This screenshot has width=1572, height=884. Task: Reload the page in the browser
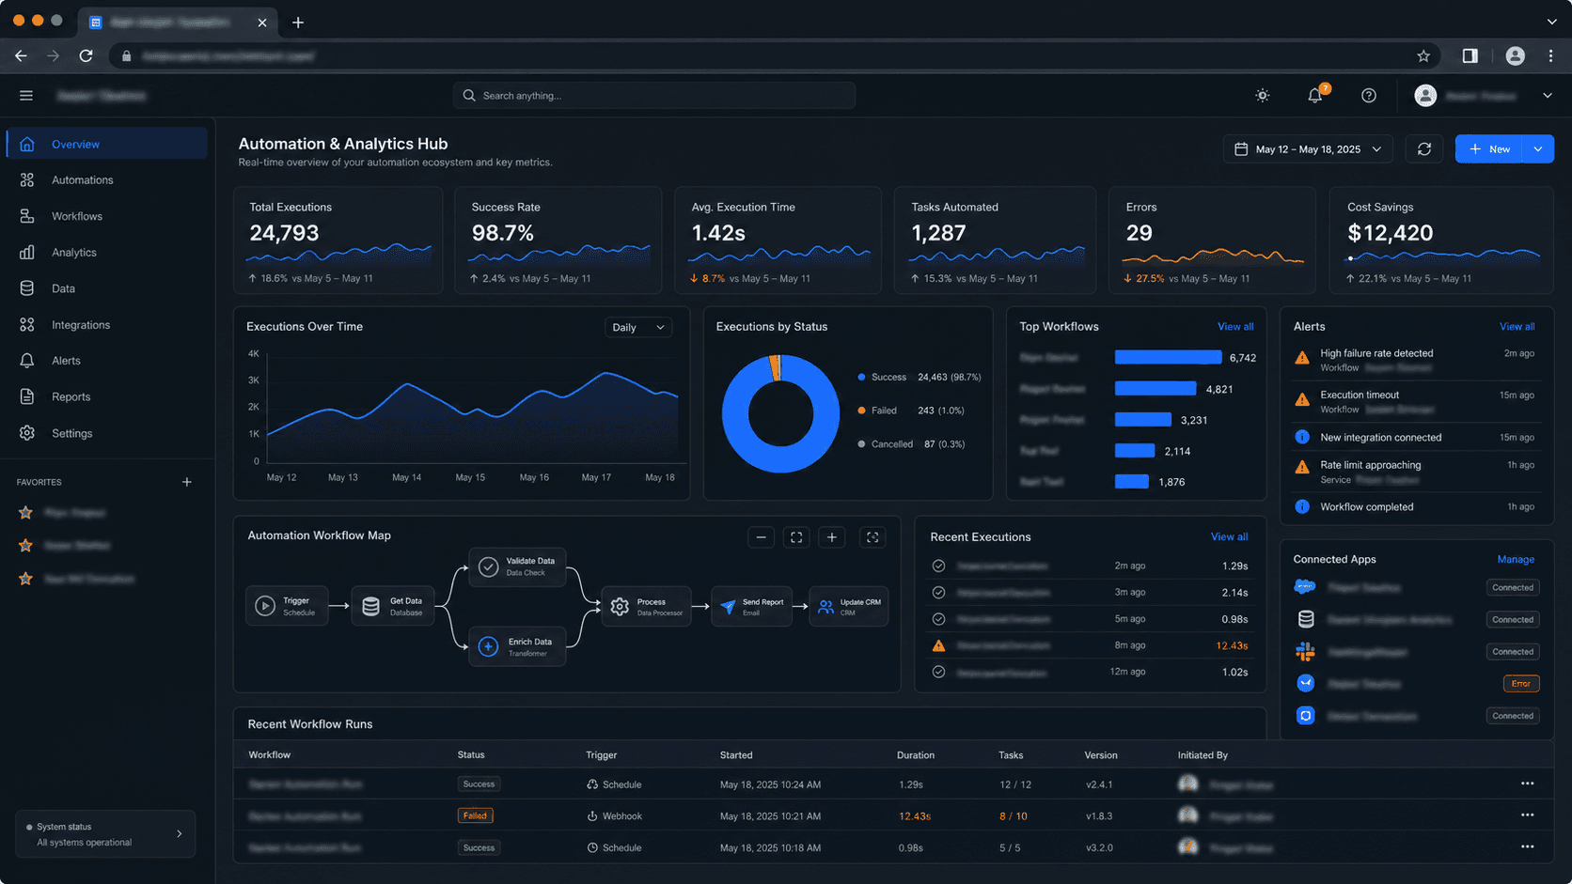click(x=86, y=56)
